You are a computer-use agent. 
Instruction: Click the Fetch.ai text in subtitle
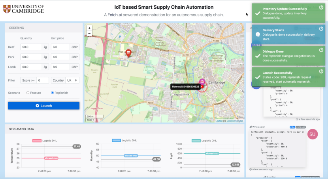click(115, 15)
